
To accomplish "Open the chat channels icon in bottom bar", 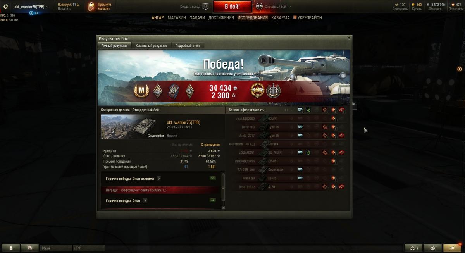I will click(x=29, y=248).
